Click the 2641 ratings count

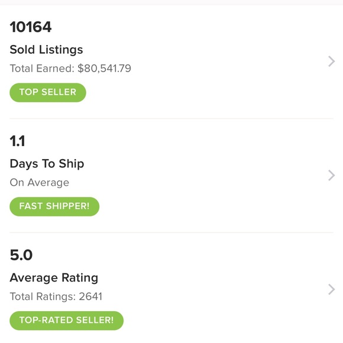coord(90,297)
